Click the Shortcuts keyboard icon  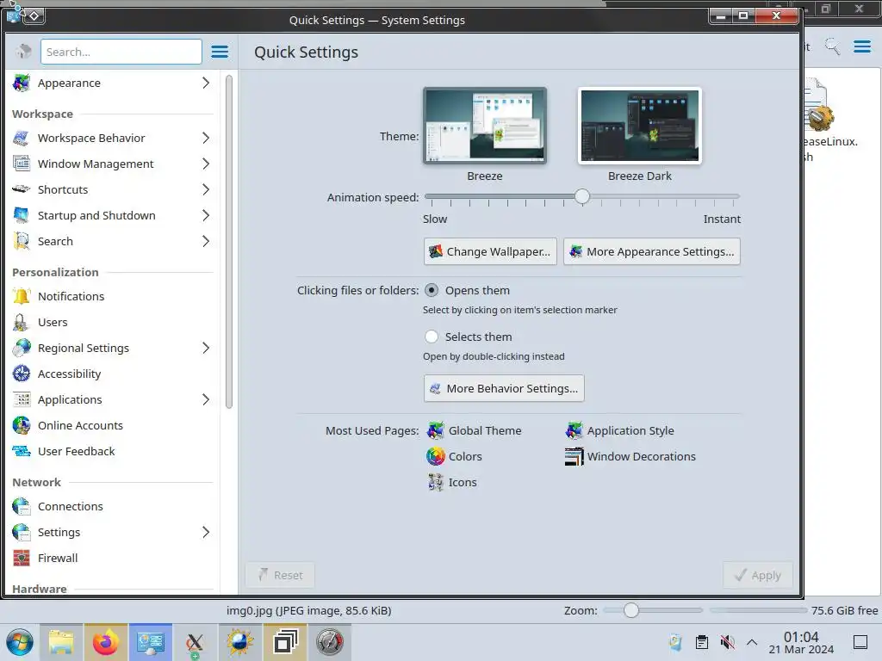point(22,189)
